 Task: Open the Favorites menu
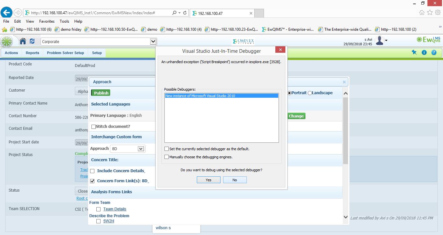pyautogui.click(x=47, y=21)
